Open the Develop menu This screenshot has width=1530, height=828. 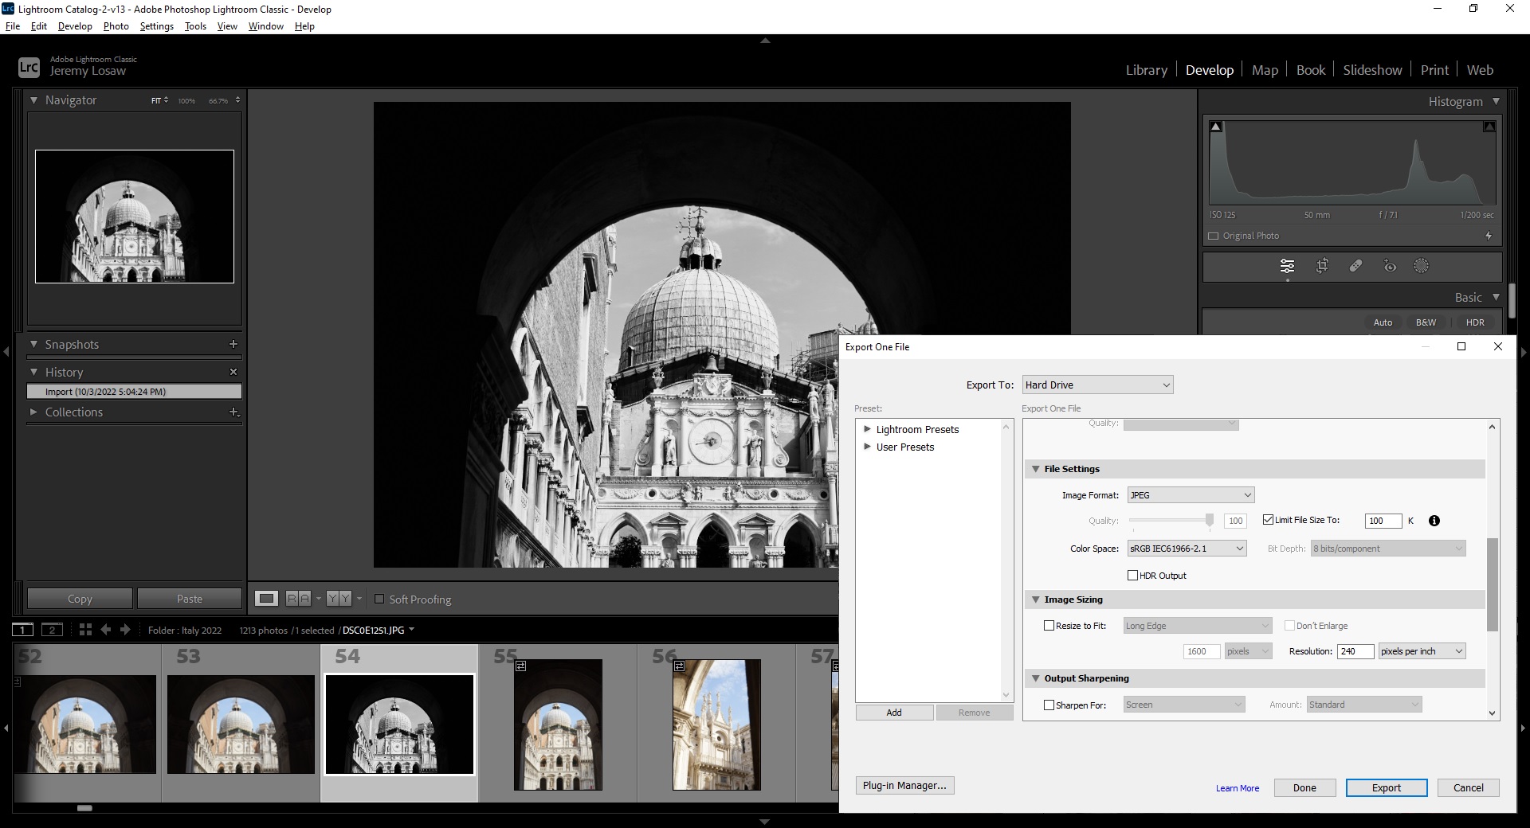75,26
